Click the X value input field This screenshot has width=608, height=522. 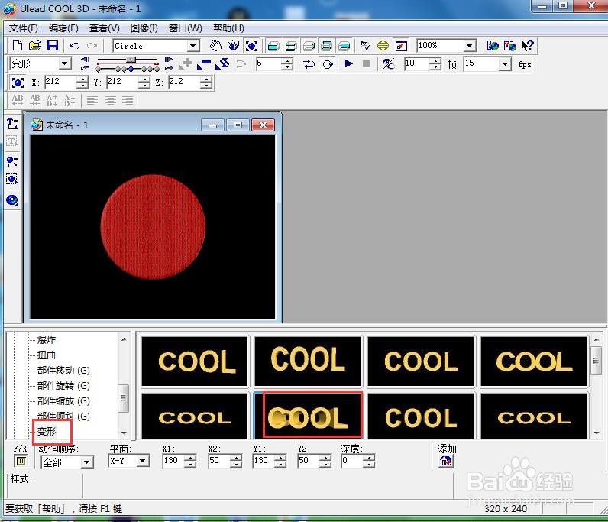coord(60,82)
